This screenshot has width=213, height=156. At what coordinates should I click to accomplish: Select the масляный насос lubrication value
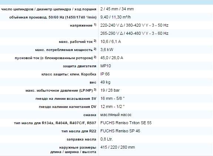(116, 115)
